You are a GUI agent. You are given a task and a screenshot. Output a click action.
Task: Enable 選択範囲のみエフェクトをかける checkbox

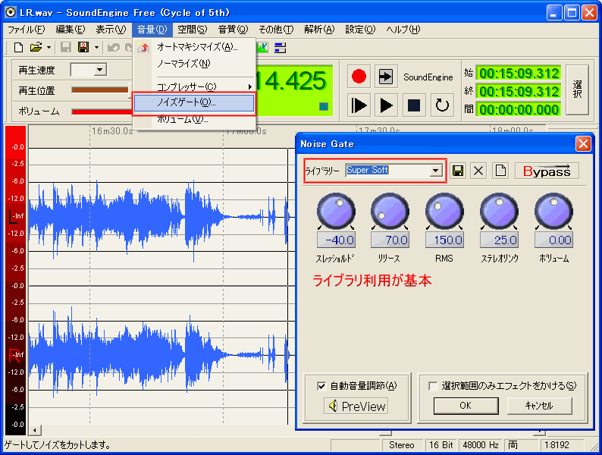[x=433, y=386]
